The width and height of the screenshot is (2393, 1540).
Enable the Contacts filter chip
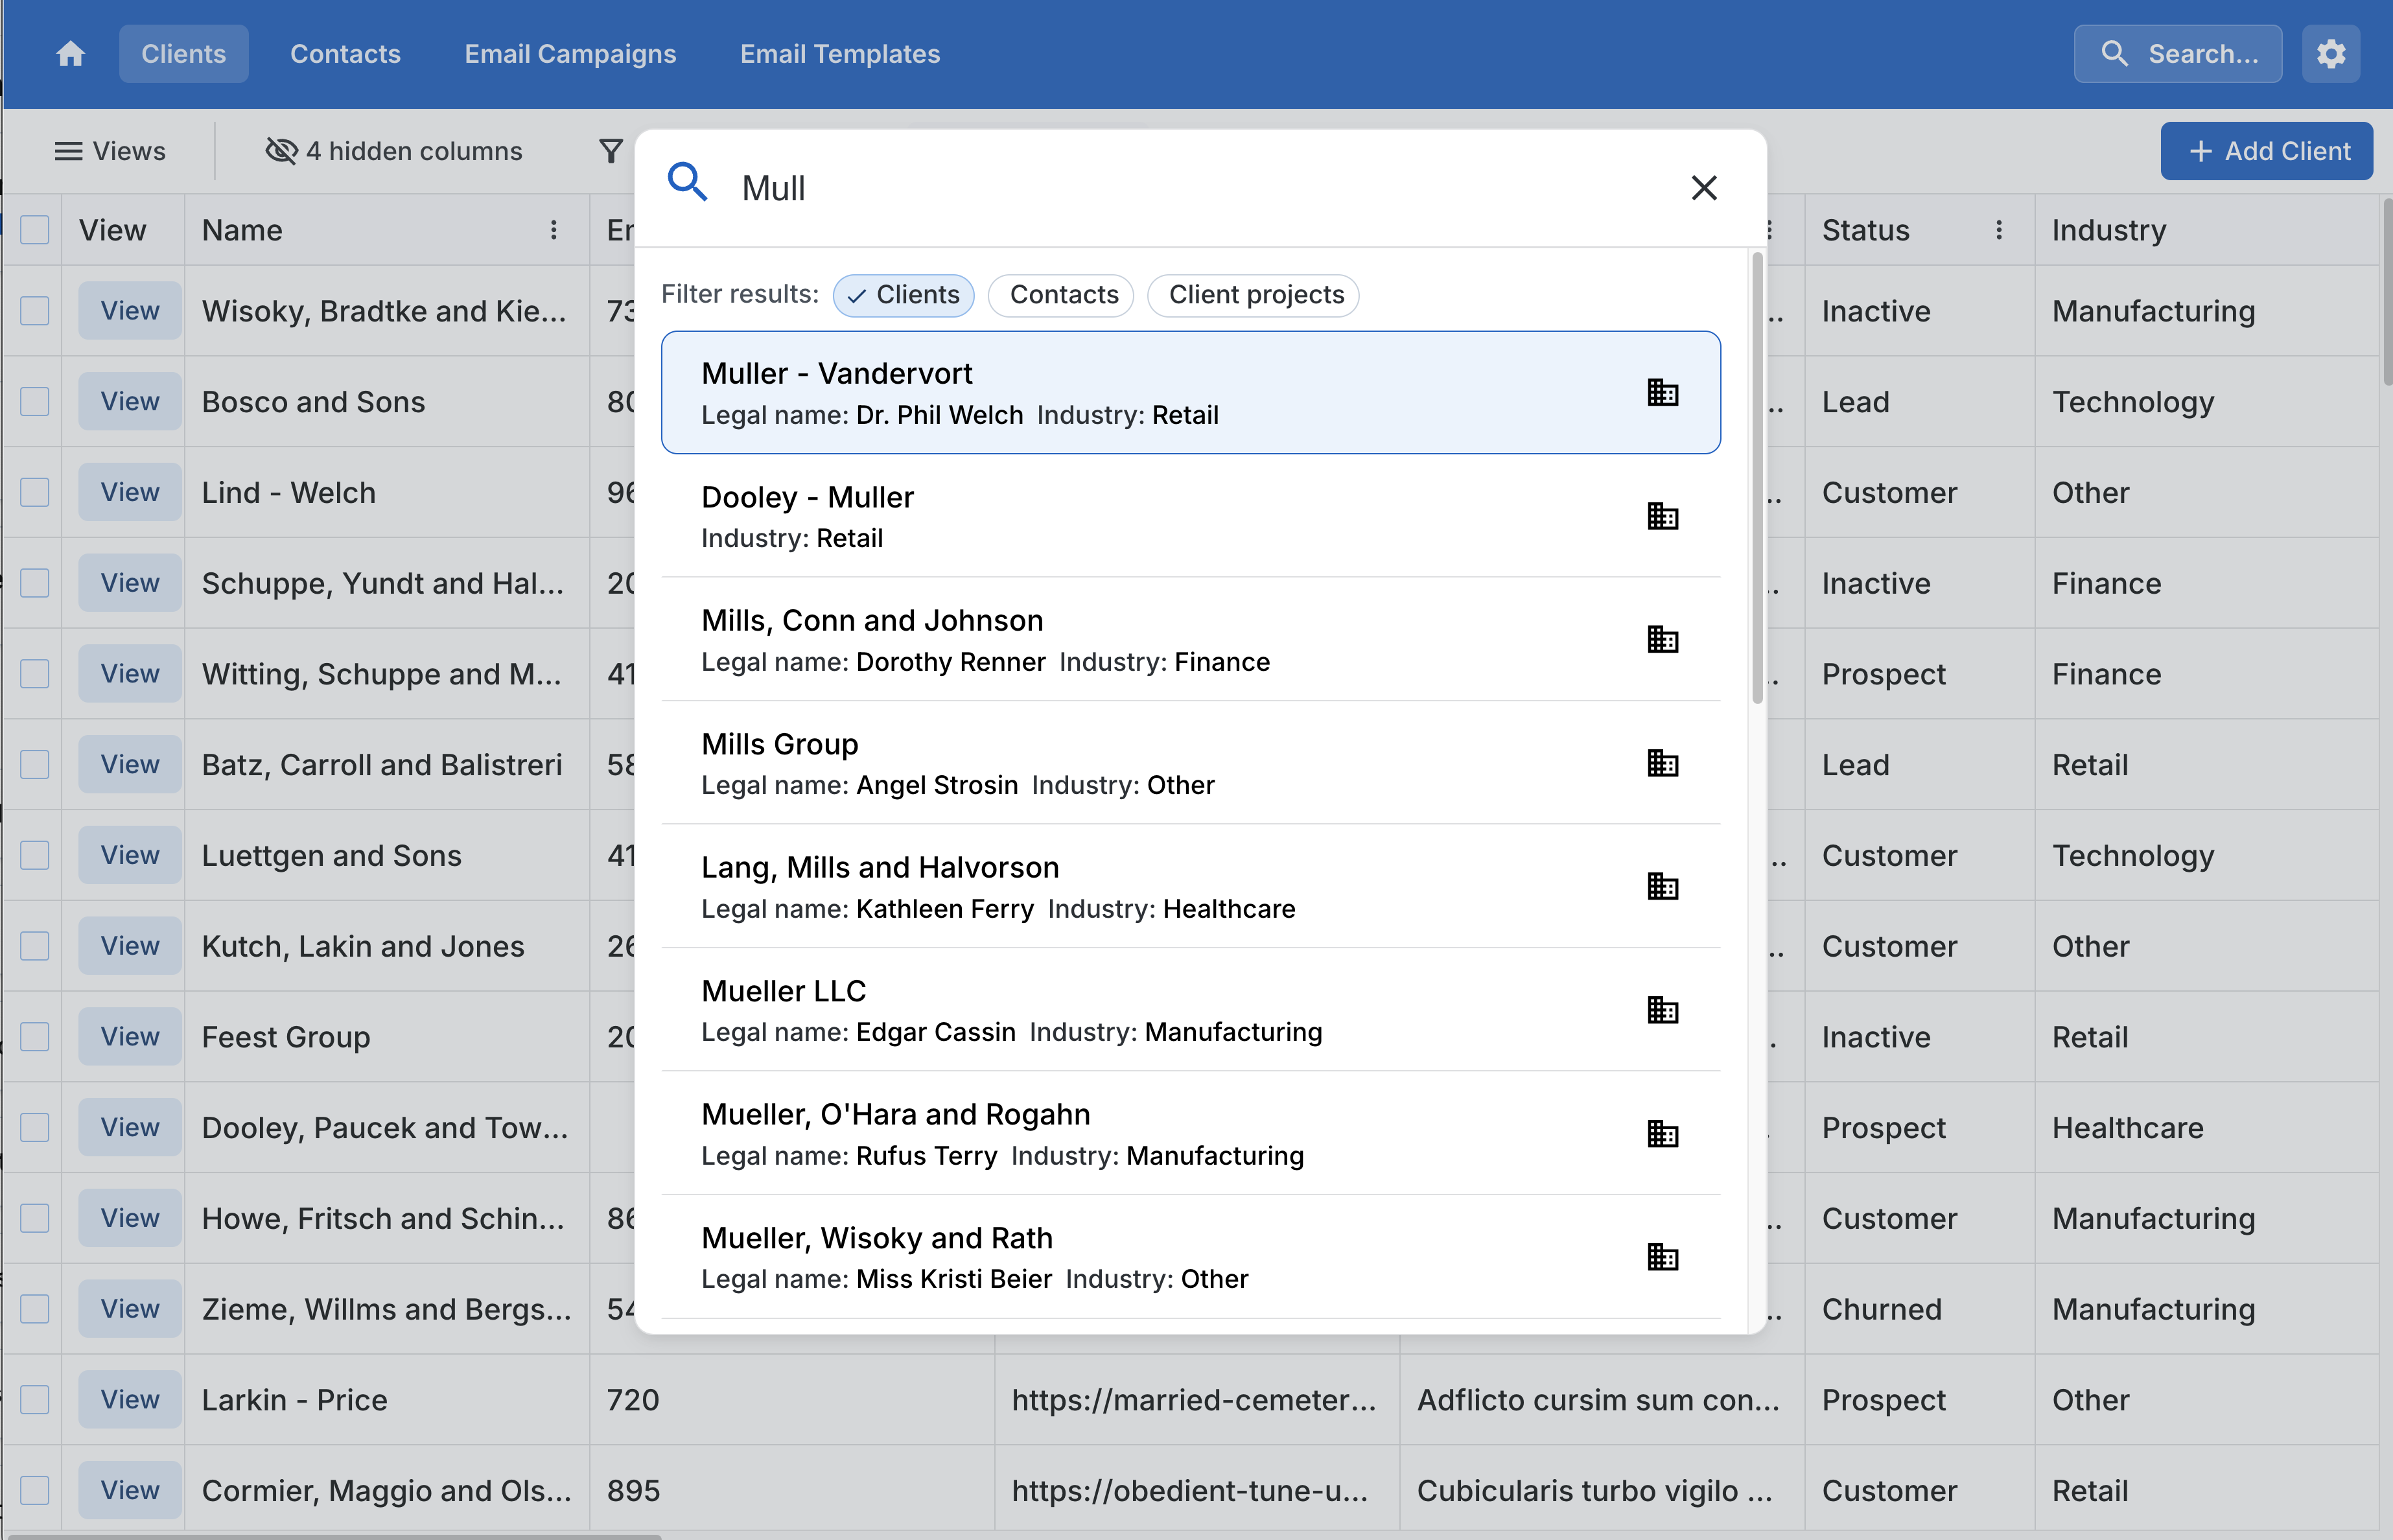pos(1062,295)
